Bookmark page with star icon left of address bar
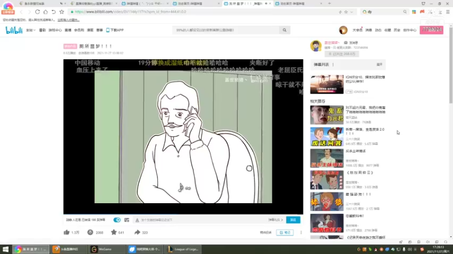453x254 pixels. [62, 12]
